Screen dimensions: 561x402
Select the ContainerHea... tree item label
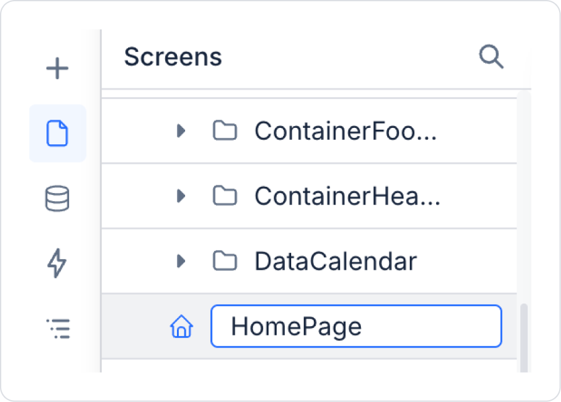347,196
